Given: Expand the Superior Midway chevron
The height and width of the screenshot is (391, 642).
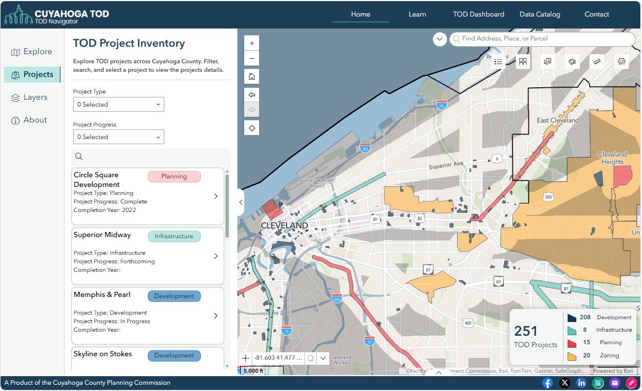Looking at the screenshot, I should tap(216, 256).
